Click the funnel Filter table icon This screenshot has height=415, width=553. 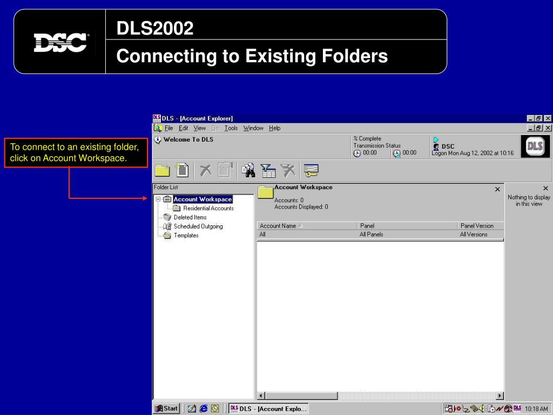pos(268,170)
